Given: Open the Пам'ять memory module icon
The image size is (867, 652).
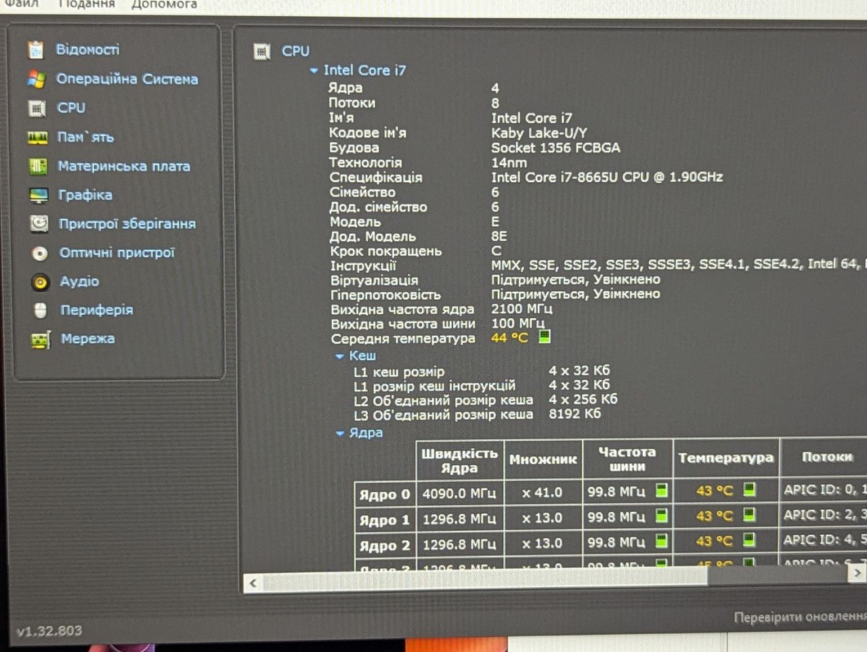Looking at the screenshot, I should (x=37, y=137).
